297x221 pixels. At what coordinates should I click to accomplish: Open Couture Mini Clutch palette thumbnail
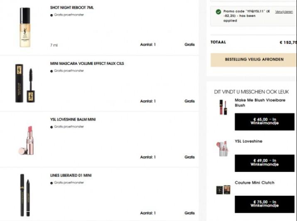(x=220, y=190)
